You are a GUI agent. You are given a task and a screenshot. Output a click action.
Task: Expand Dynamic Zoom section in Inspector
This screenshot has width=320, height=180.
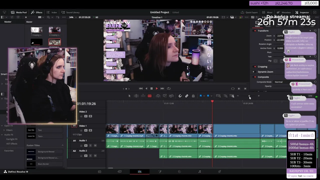[x=265, y=72]
